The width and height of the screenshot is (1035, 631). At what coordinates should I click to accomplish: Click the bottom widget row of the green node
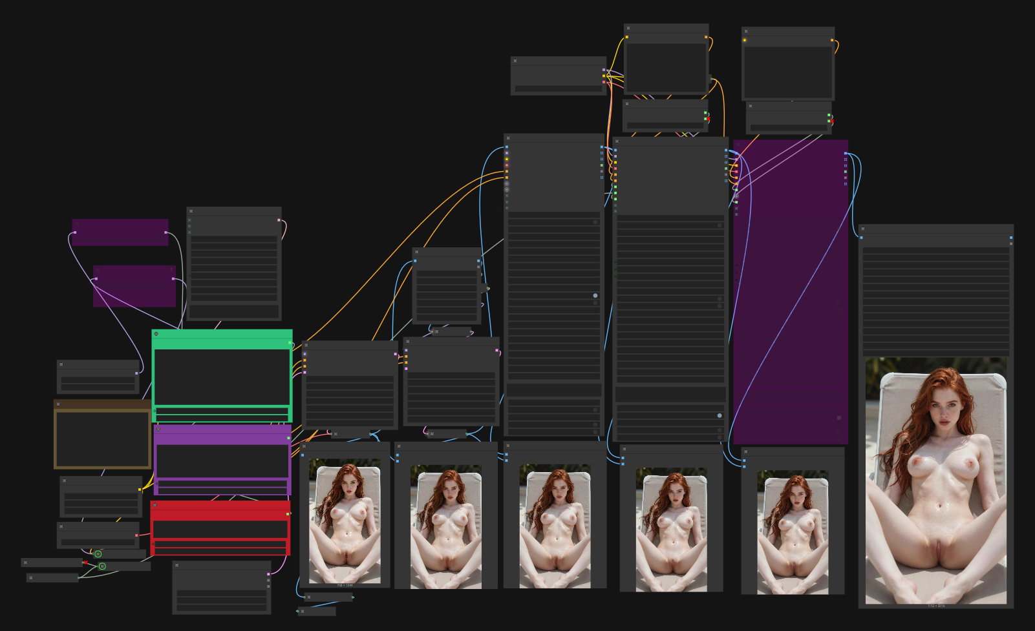pos(221,417)
